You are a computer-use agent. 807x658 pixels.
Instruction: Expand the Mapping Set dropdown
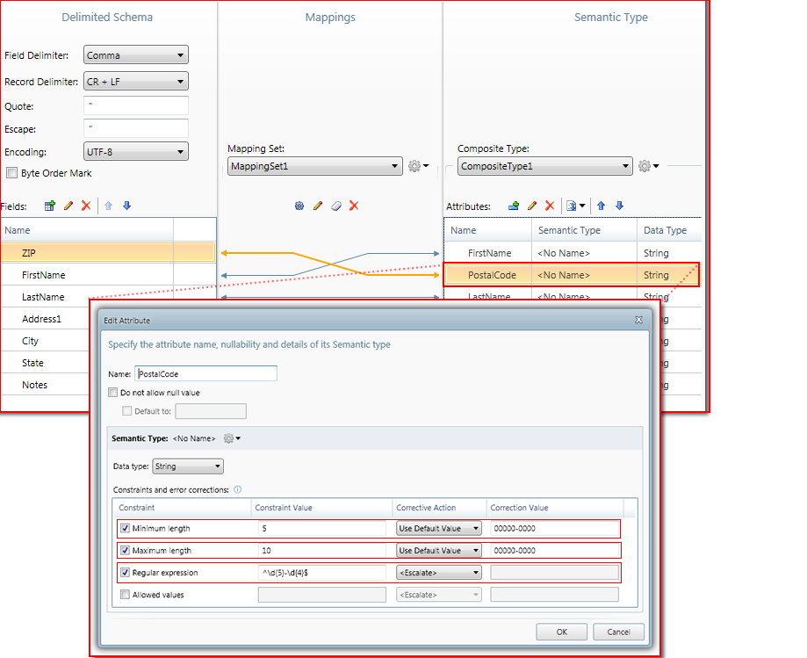315,166
